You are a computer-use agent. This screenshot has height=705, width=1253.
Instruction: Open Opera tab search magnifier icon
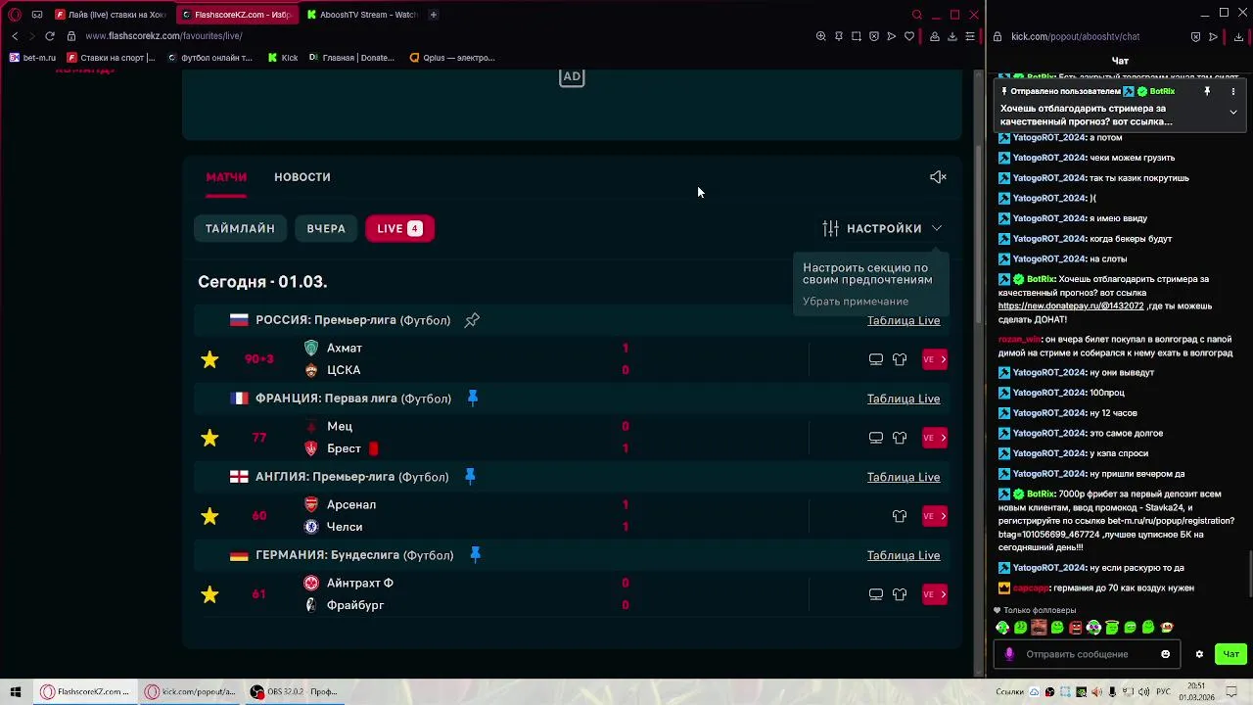(916, 15)
